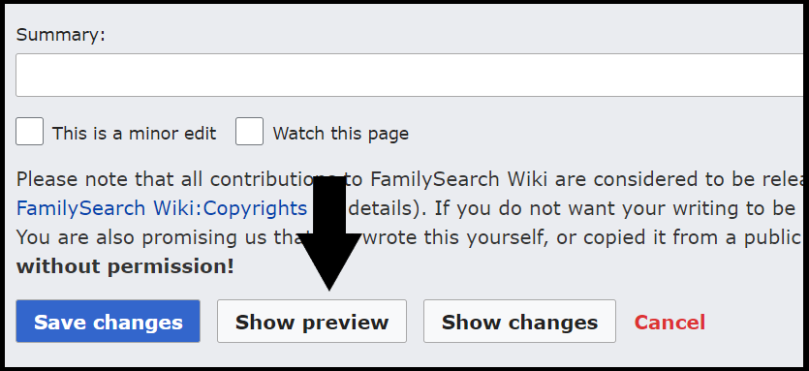The image size is (809, 371).
Task: Click the 'This is a minor edit' label text
Action: (134, 134)
